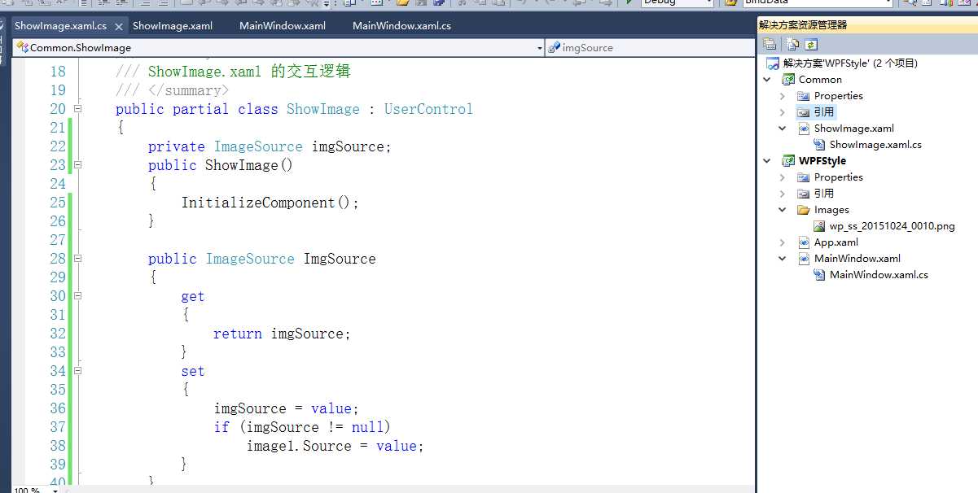The width and height of the screenshot is (978, 493).
Task: Activate the ShowImage.xaml.cs tab
Action: pos(60,26)
